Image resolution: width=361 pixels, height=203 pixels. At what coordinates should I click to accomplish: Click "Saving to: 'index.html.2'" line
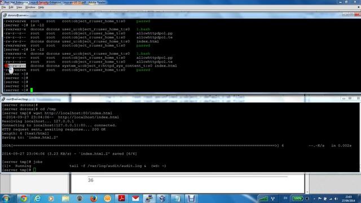30,138
